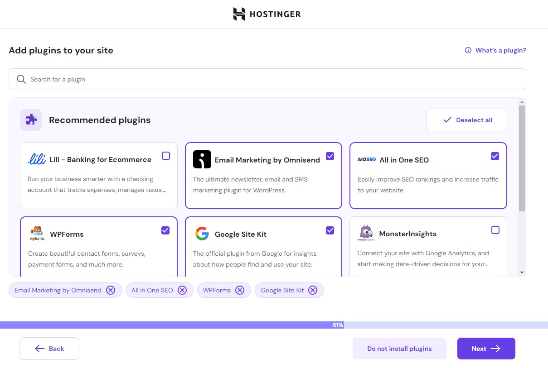Click the Recommended plugins heading
Image resolution: width=548 pixels, height=368 pixels.
100,120
